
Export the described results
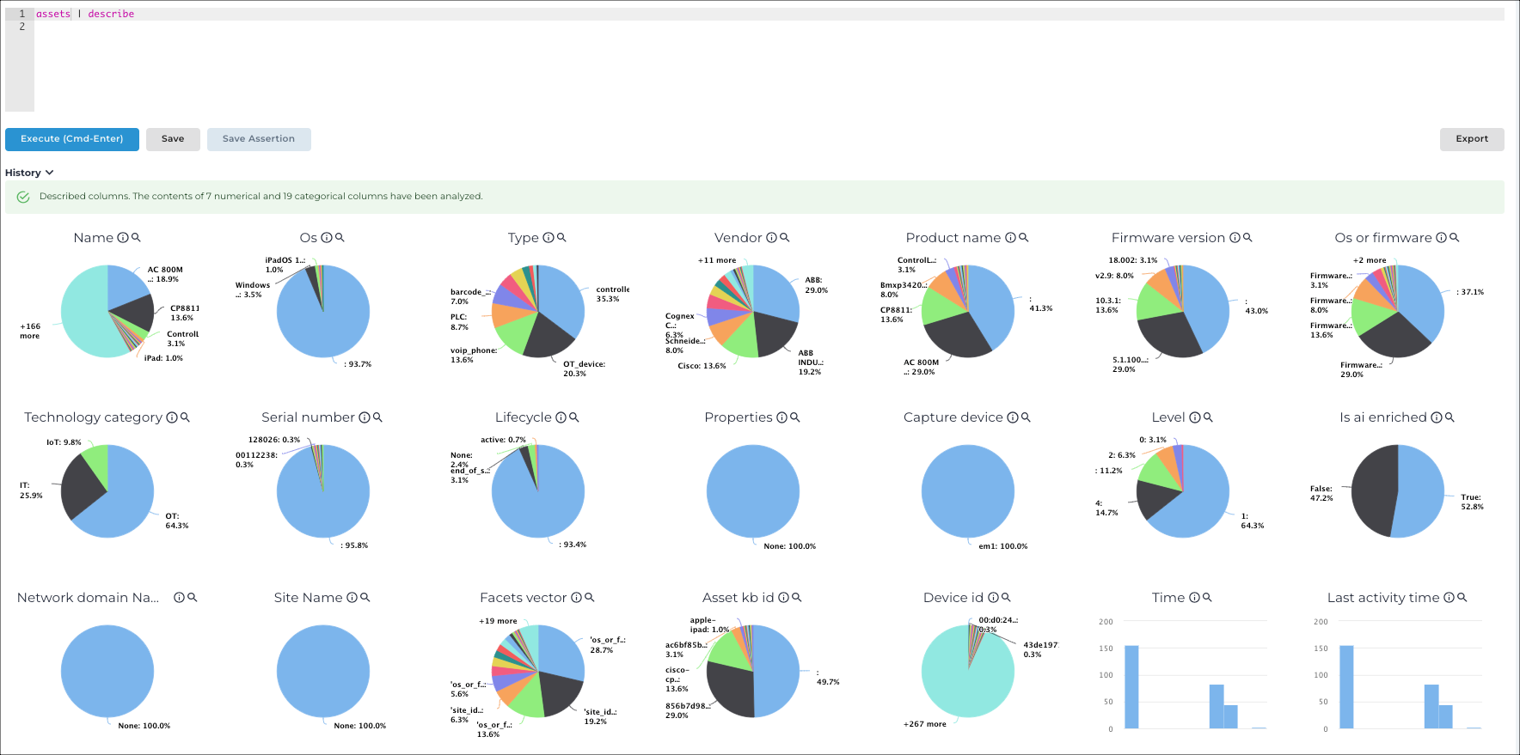(1472, 139)
